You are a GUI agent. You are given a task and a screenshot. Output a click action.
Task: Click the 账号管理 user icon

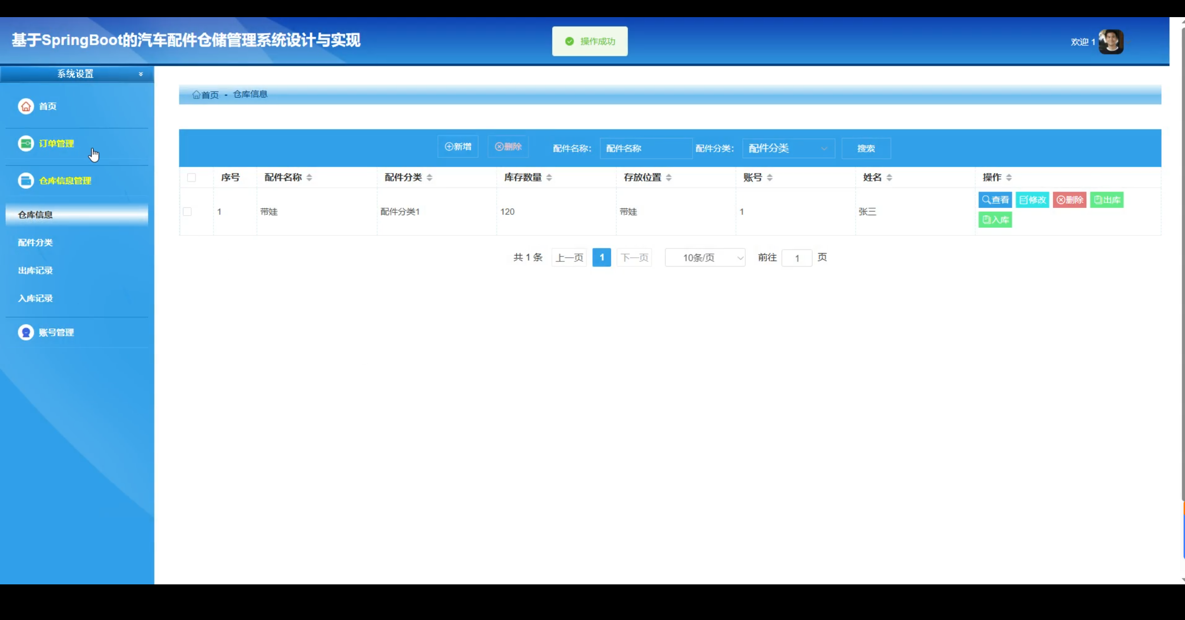(x=26, y=332)
